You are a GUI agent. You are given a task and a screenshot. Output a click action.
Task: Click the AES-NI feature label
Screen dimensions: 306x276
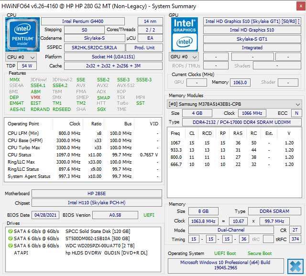click(x=17, y=110)
